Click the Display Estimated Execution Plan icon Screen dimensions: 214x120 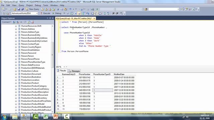tap(72, 13)
